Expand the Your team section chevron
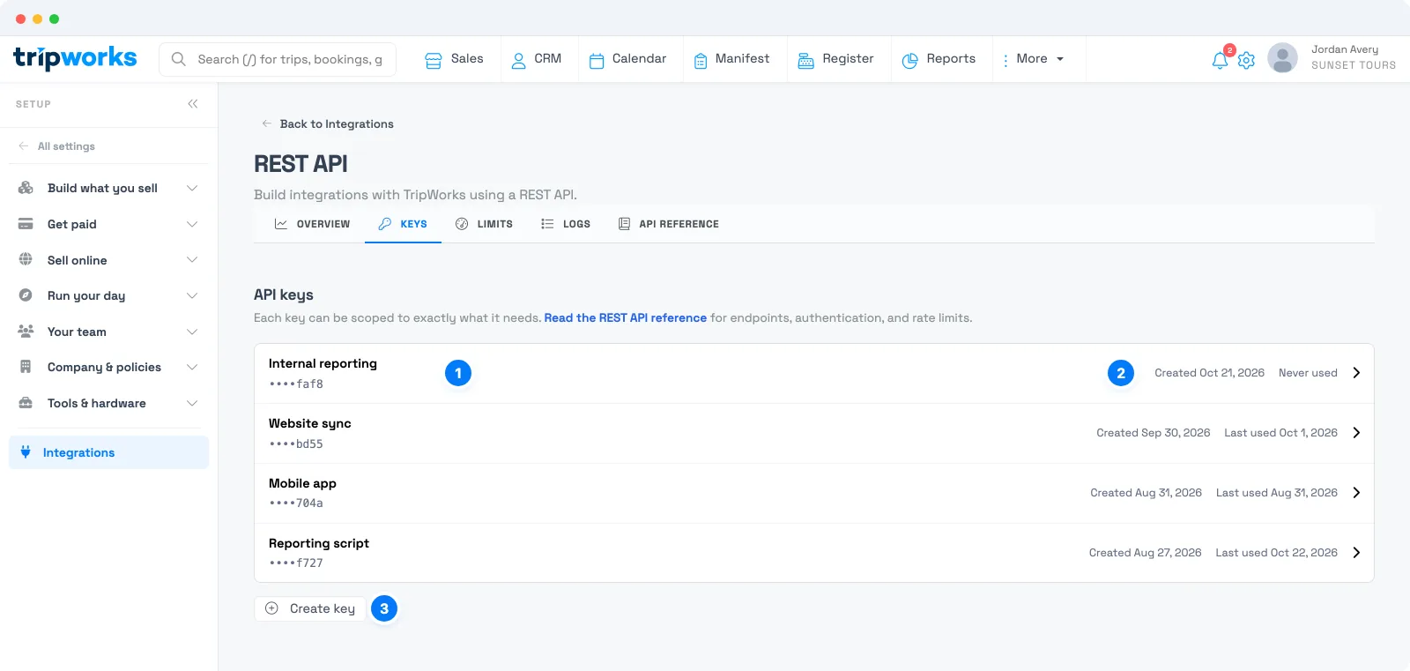Image resolution: width=1410 pixels, height=671 pixels. 192,332
